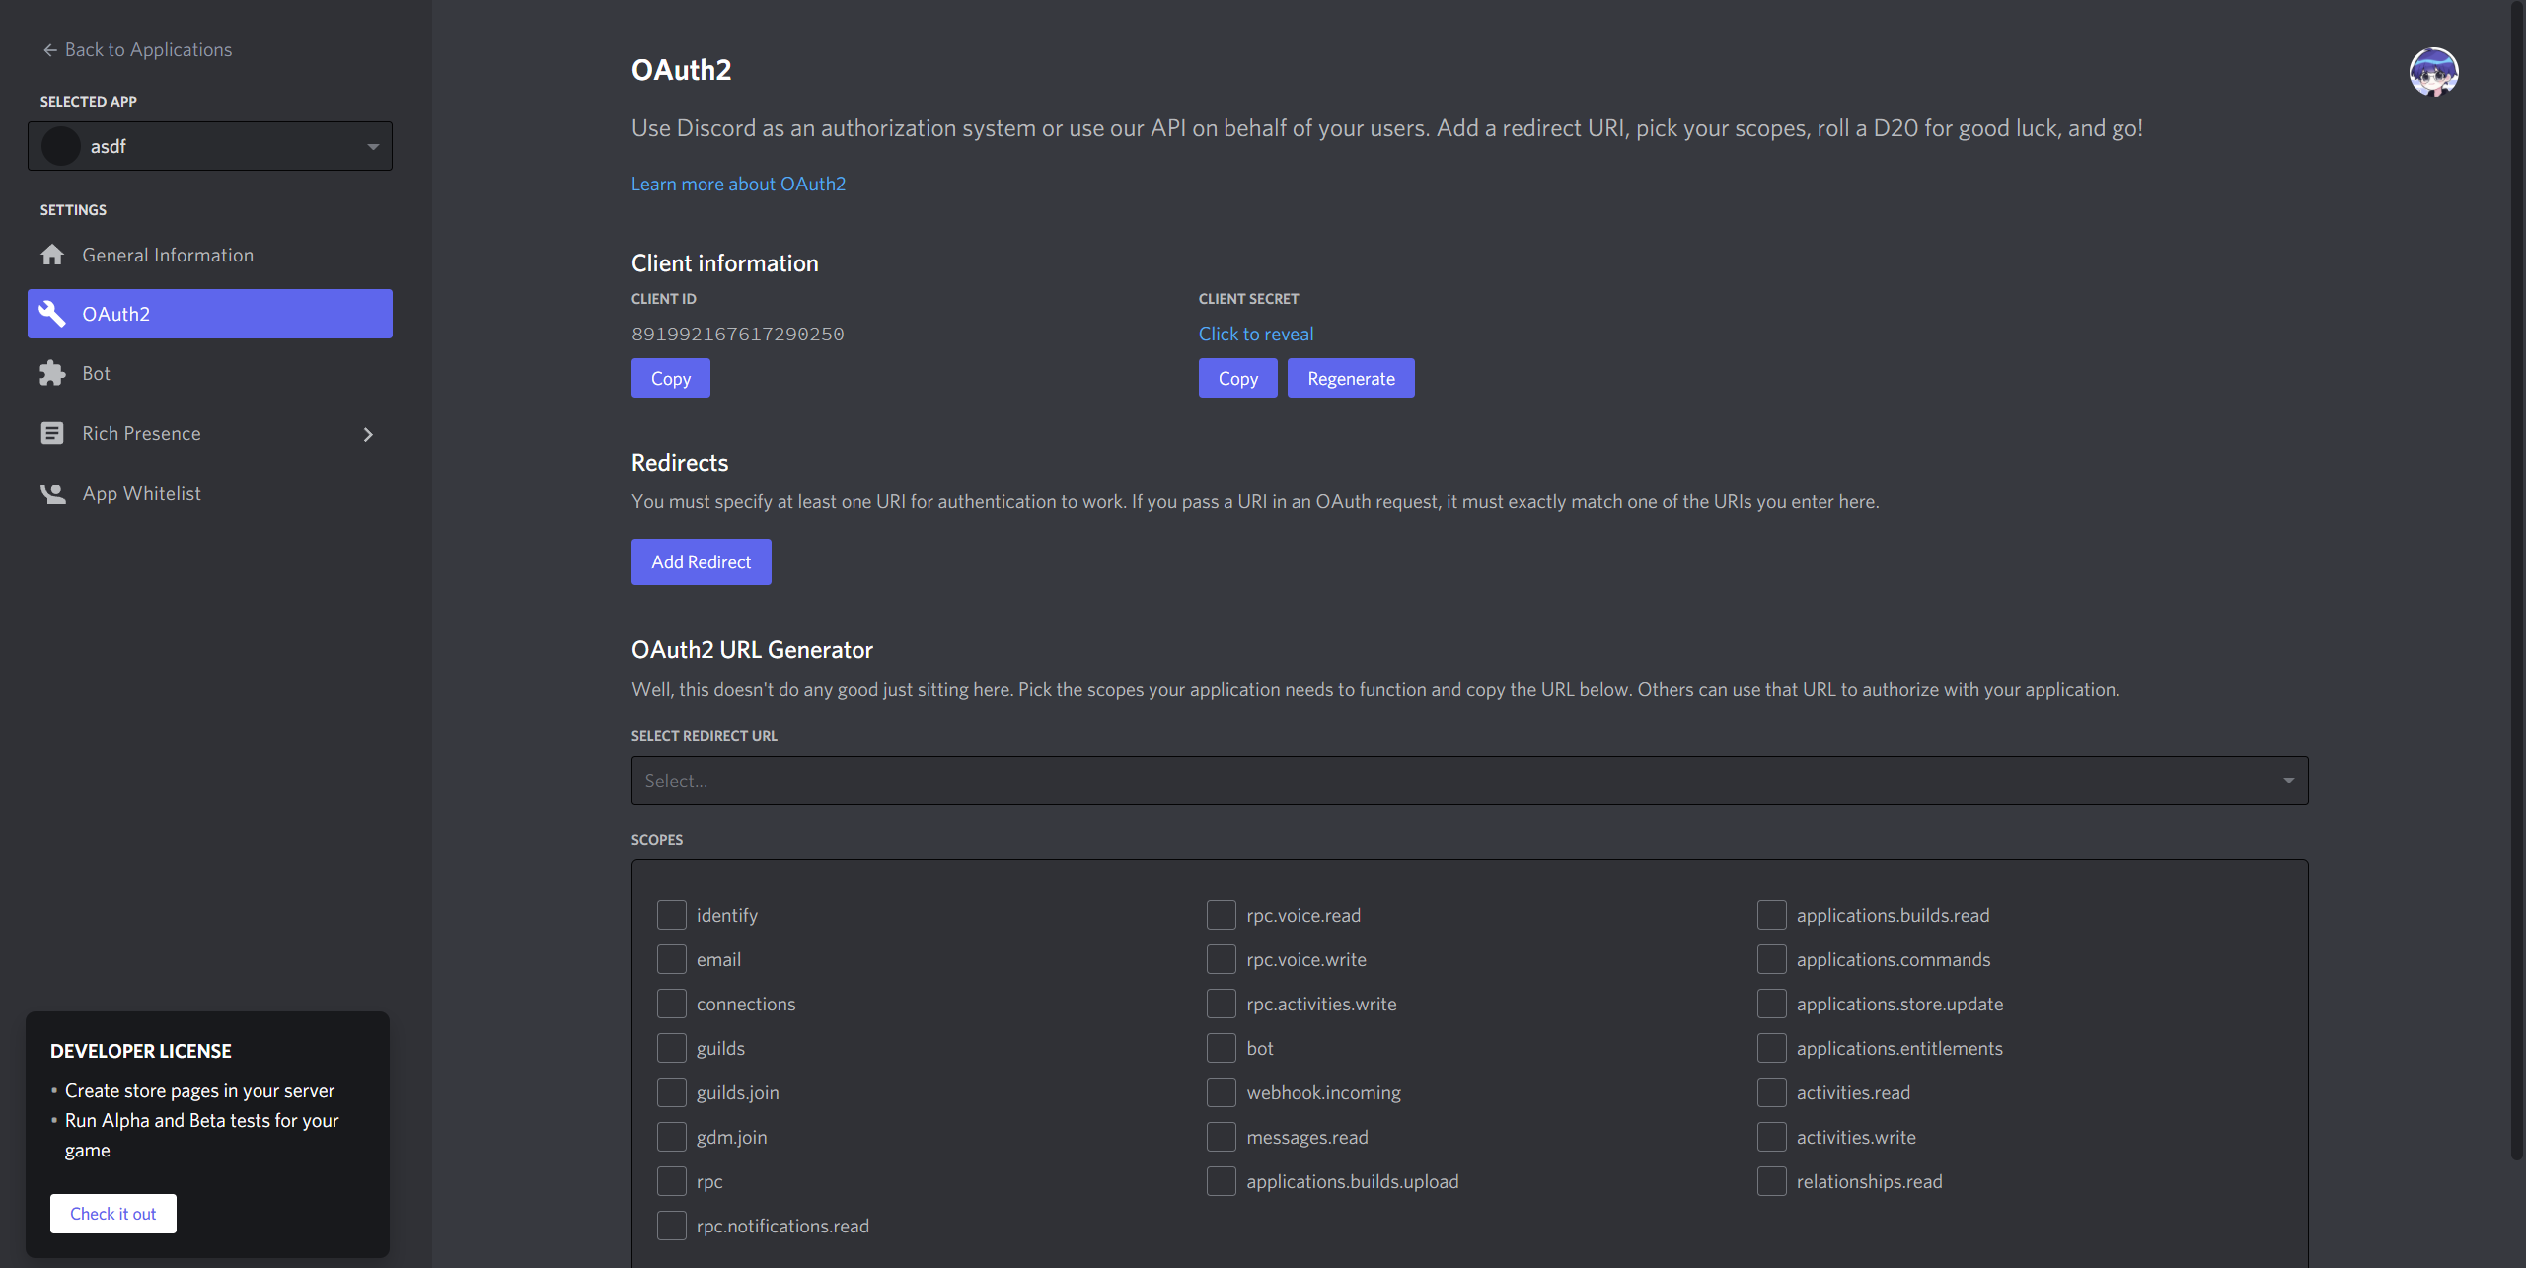Go to the Bot settings page
This screenshot has width=2526, height=1268.
pos(97,373)
